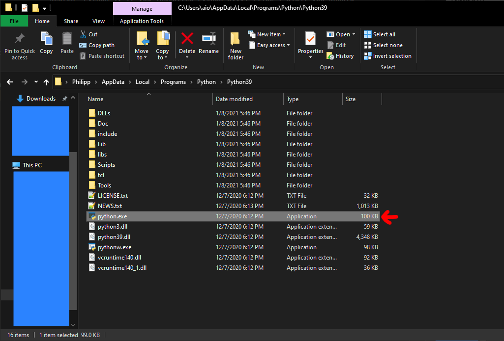Switch to the View ribbon tab
Screen dimensions: 504x341
pyautogui.click(x=98, y=21)
